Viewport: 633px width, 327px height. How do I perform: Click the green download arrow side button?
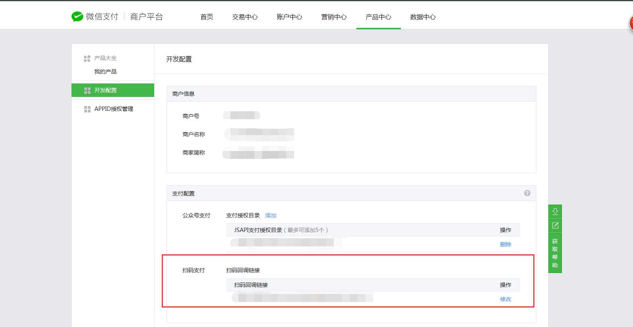pyautogui.click(x=555, y=211)
